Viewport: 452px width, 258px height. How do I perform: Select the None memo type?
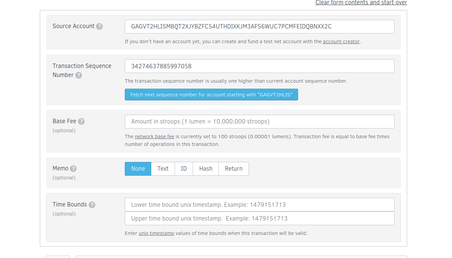(138, 169)
